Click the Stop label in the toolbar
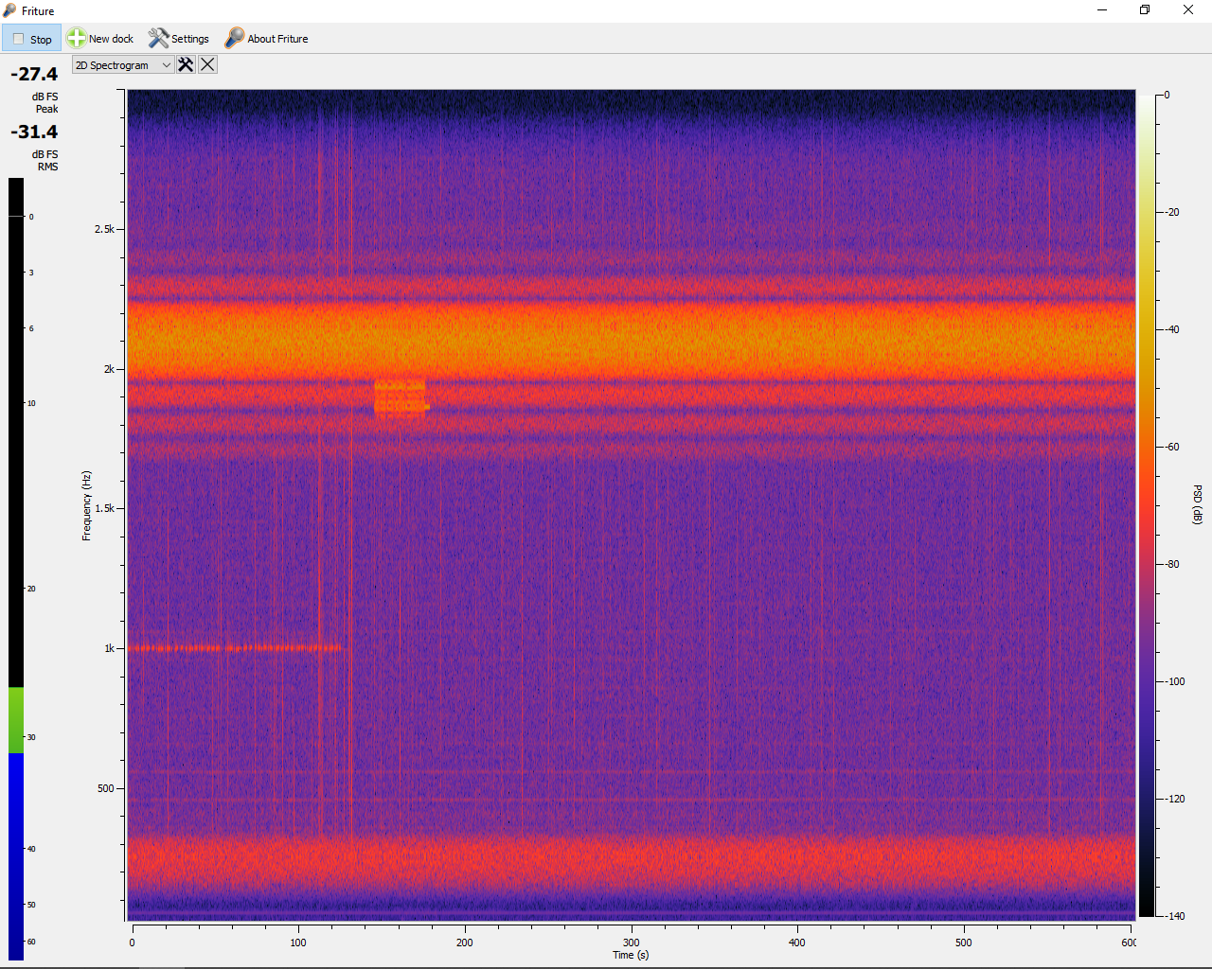1212x969 pixels. 41,40
